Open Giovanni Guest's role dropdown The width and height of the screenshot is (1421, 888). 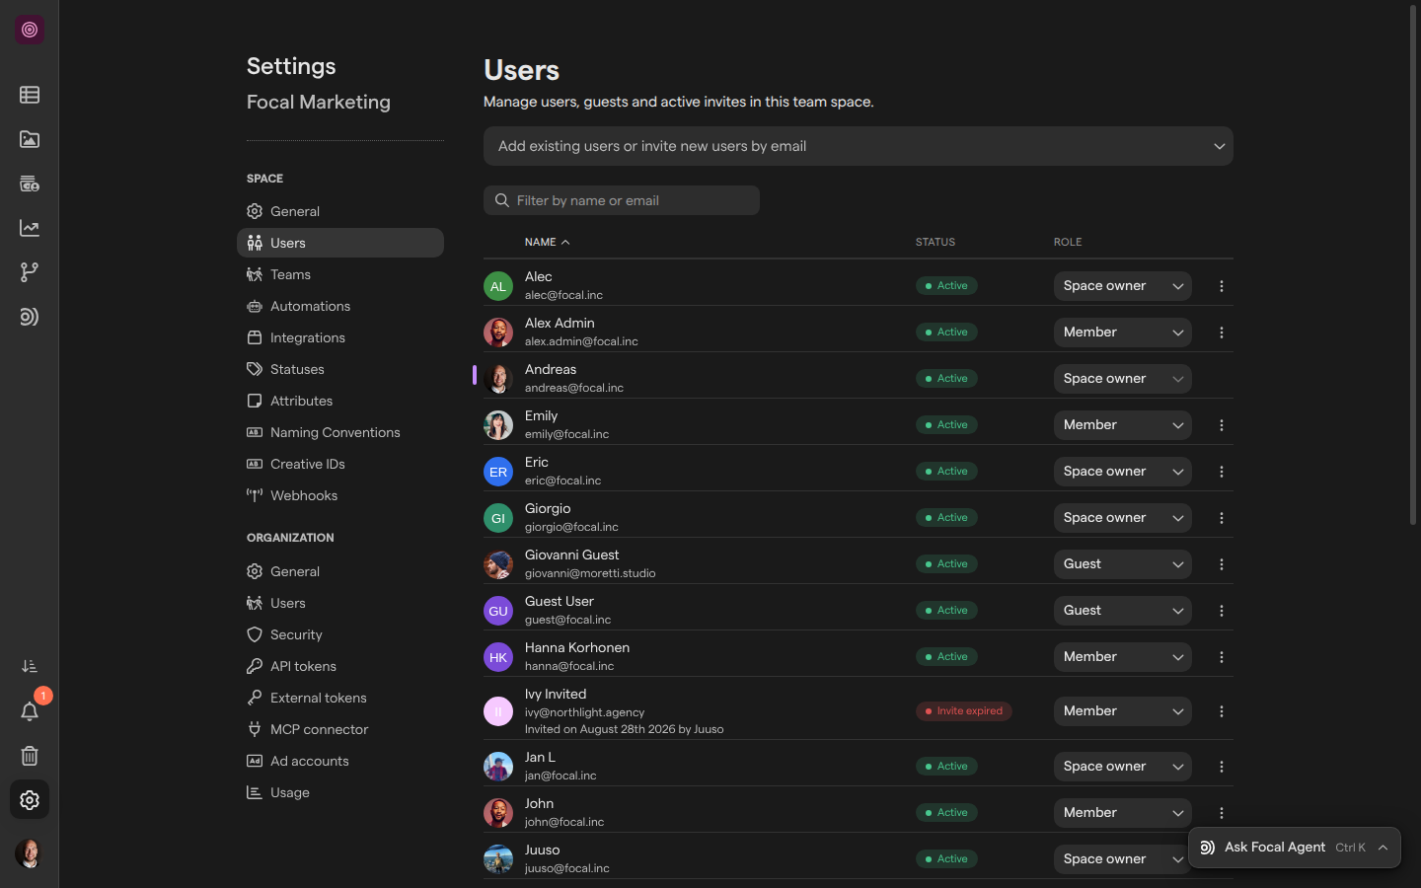point(1123,564)
